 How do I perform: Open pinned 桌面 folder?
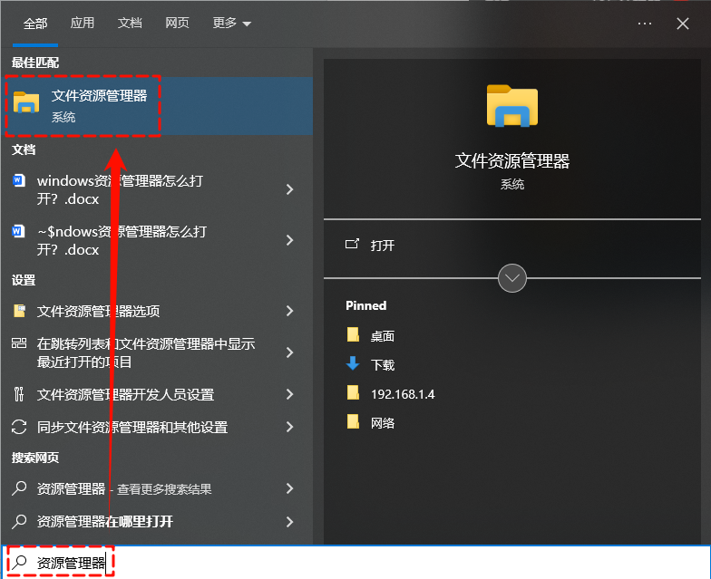[383, 335]
